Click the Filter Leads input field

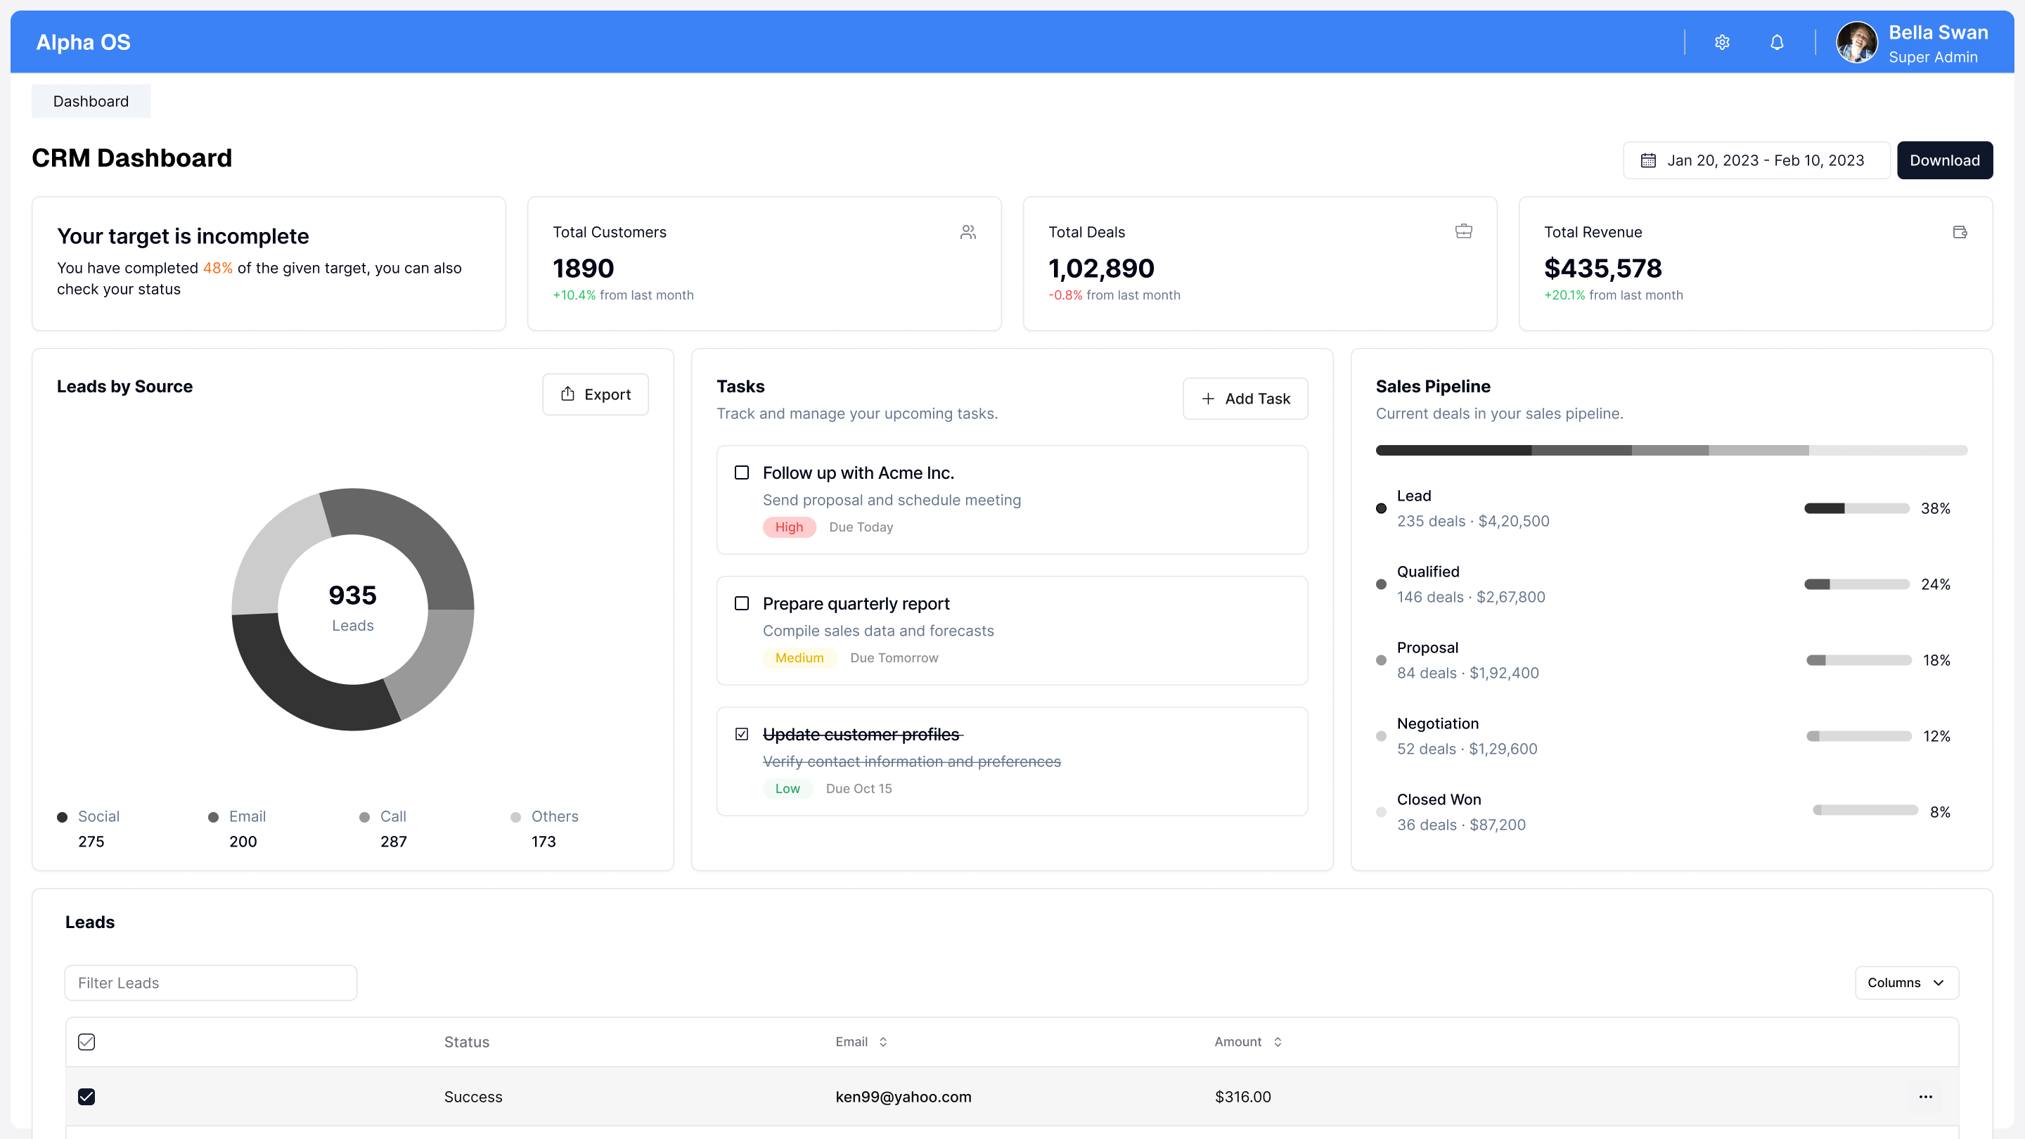pyautogui.click(x=211, y=983)
